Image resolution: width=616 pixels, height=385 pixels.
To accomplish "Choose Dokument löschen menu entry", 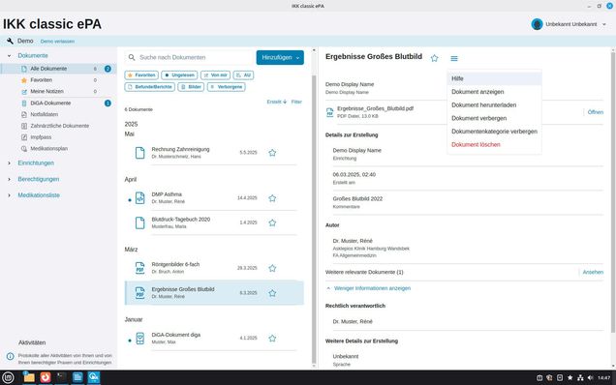I will pos(494,144).
